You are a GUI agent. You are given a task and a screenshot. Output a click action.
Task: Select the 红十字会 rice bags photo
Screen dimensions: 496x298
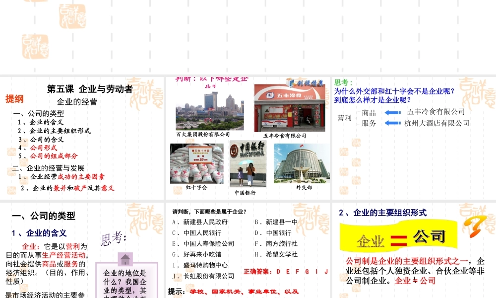197,163
